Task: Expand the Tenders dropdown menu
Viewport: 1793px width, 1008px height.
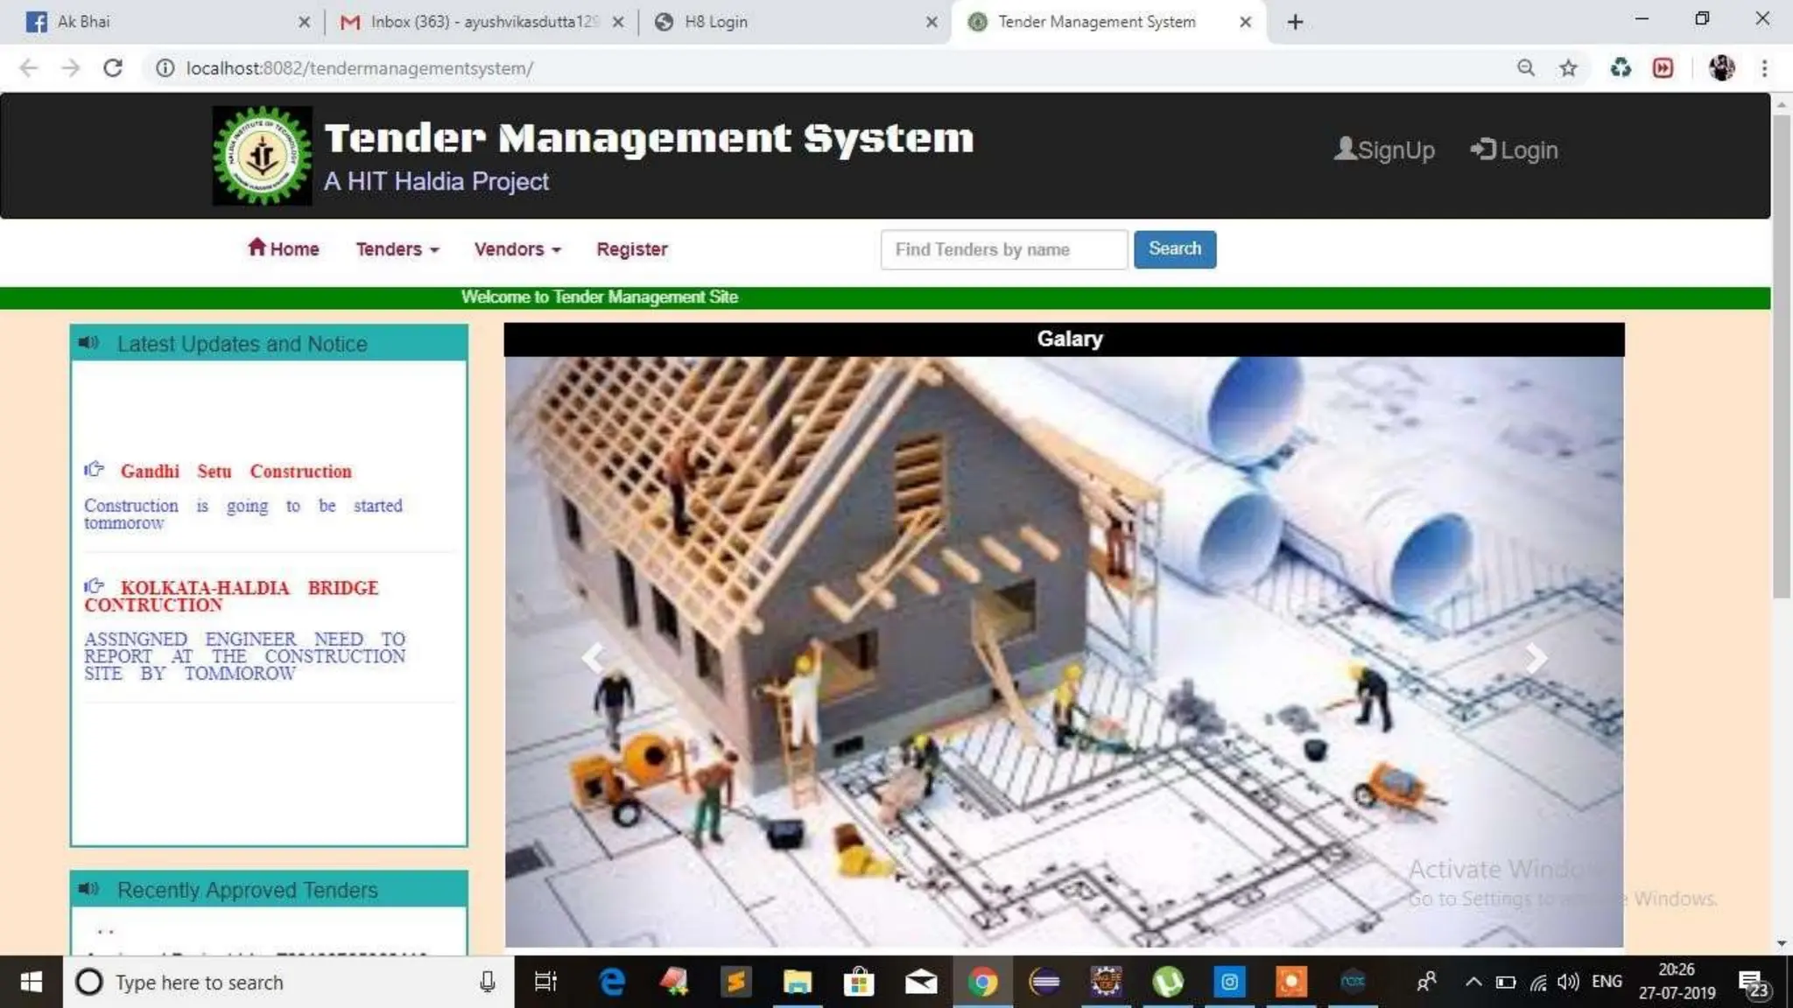Action: pyautogui.click(x=397, y=249)
